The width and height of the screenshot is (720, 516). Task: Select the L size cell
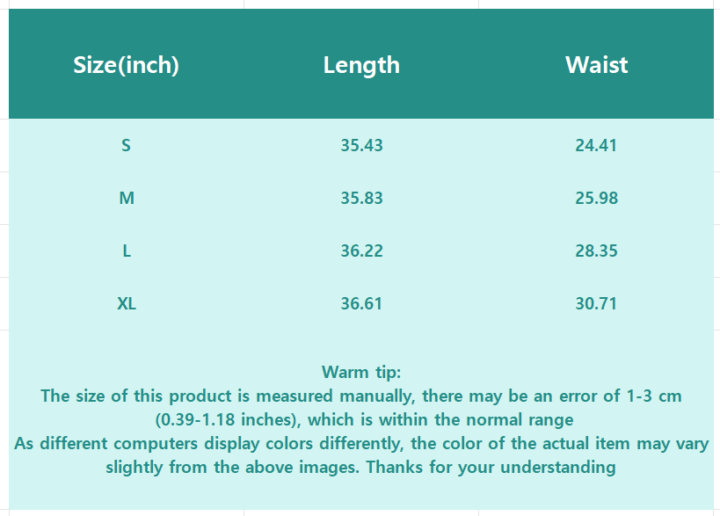pos(127,251)
